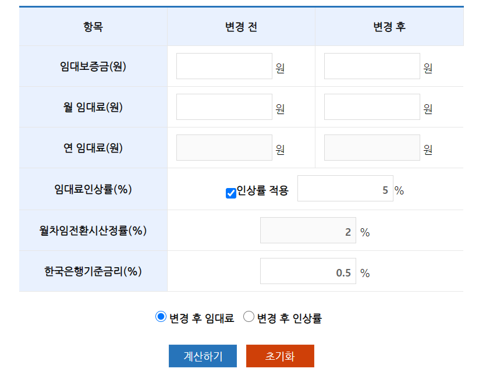Click the 항목 column header
This screenshot has height=372, width=479.
point(93,27)
